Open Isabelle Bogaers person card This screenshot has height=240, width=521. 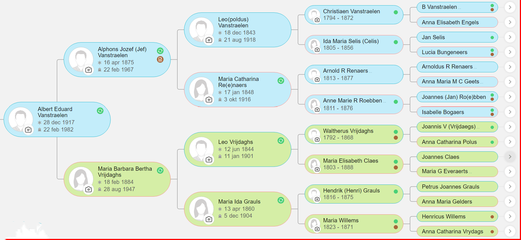click(457, 112)
